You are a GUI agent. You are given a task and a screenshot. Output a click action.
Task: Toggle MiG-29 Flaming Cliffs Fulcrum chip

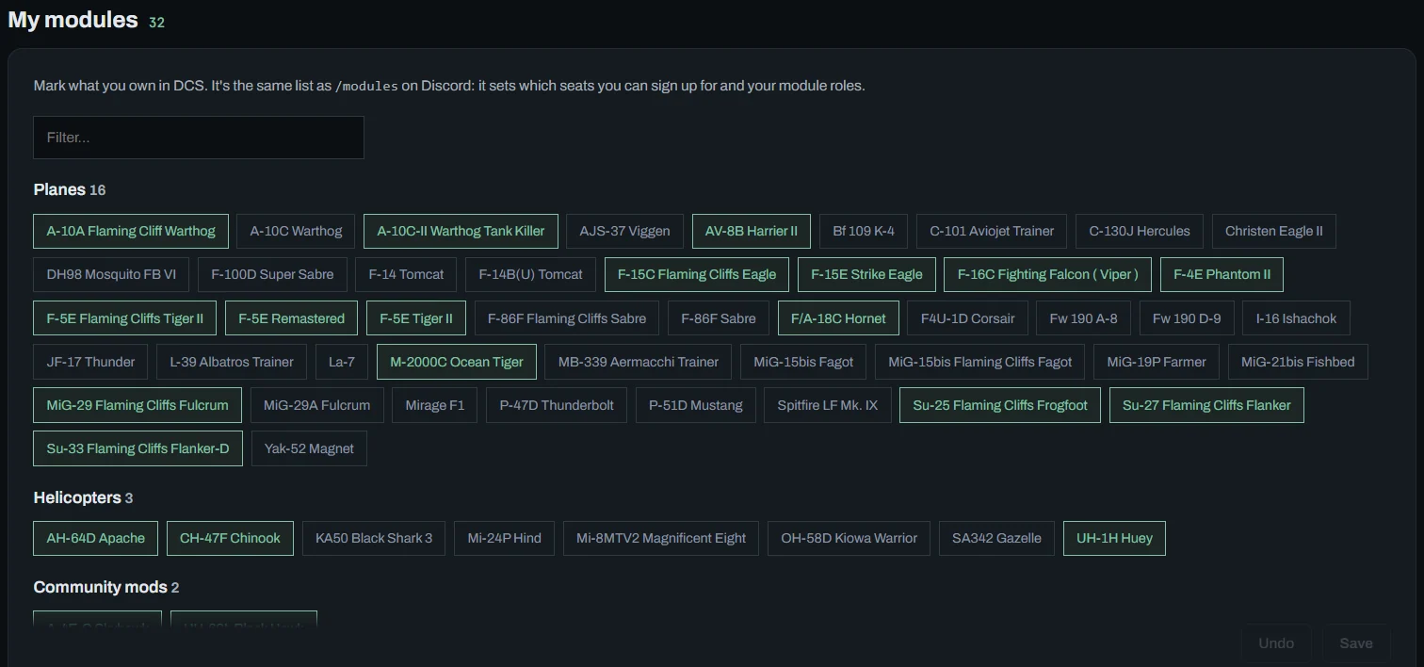click(x=138, y=405)
